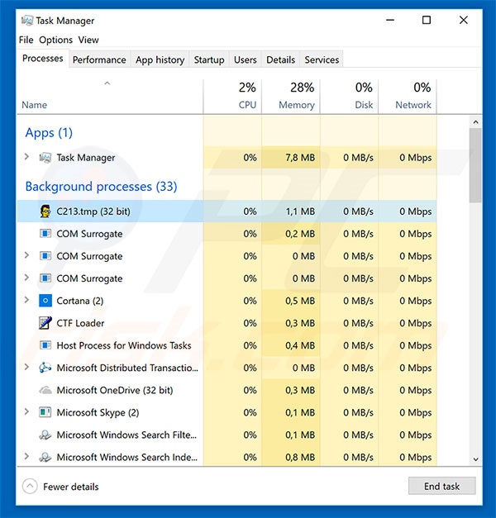The width and height of the screenshot is (496, 518).
Task: Collapse view with Fewer details toggle
Action: pos(30,487)
